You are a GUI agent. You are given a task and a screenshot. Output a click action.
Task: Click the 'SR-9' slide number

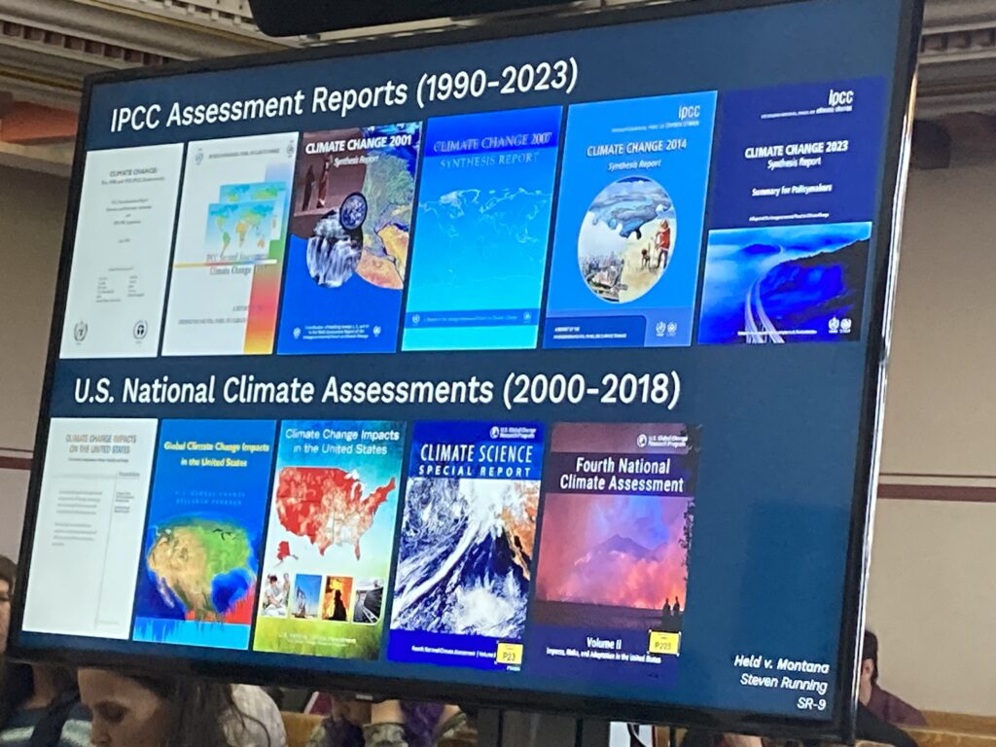(811, 703)
